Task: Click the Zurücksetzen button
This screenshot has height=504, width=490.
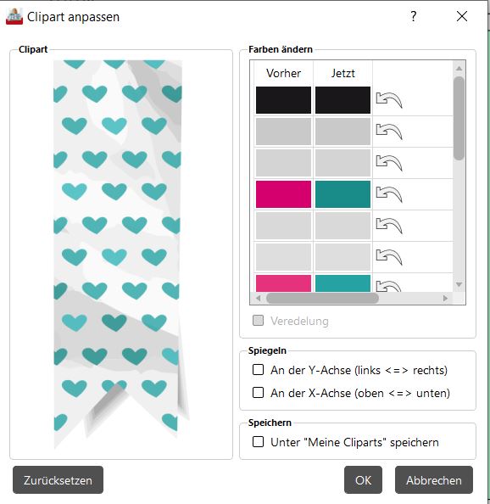Action: 58,480
